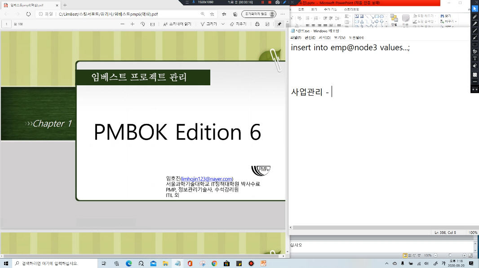479x268 pixels.
Task: Select the arrow tool in drawing sidebar
Action: 475,38
